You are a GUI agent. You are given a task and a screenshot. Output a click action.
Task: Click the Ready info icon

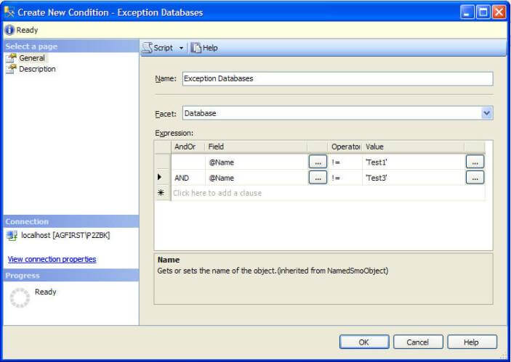[x=9, y=30]
